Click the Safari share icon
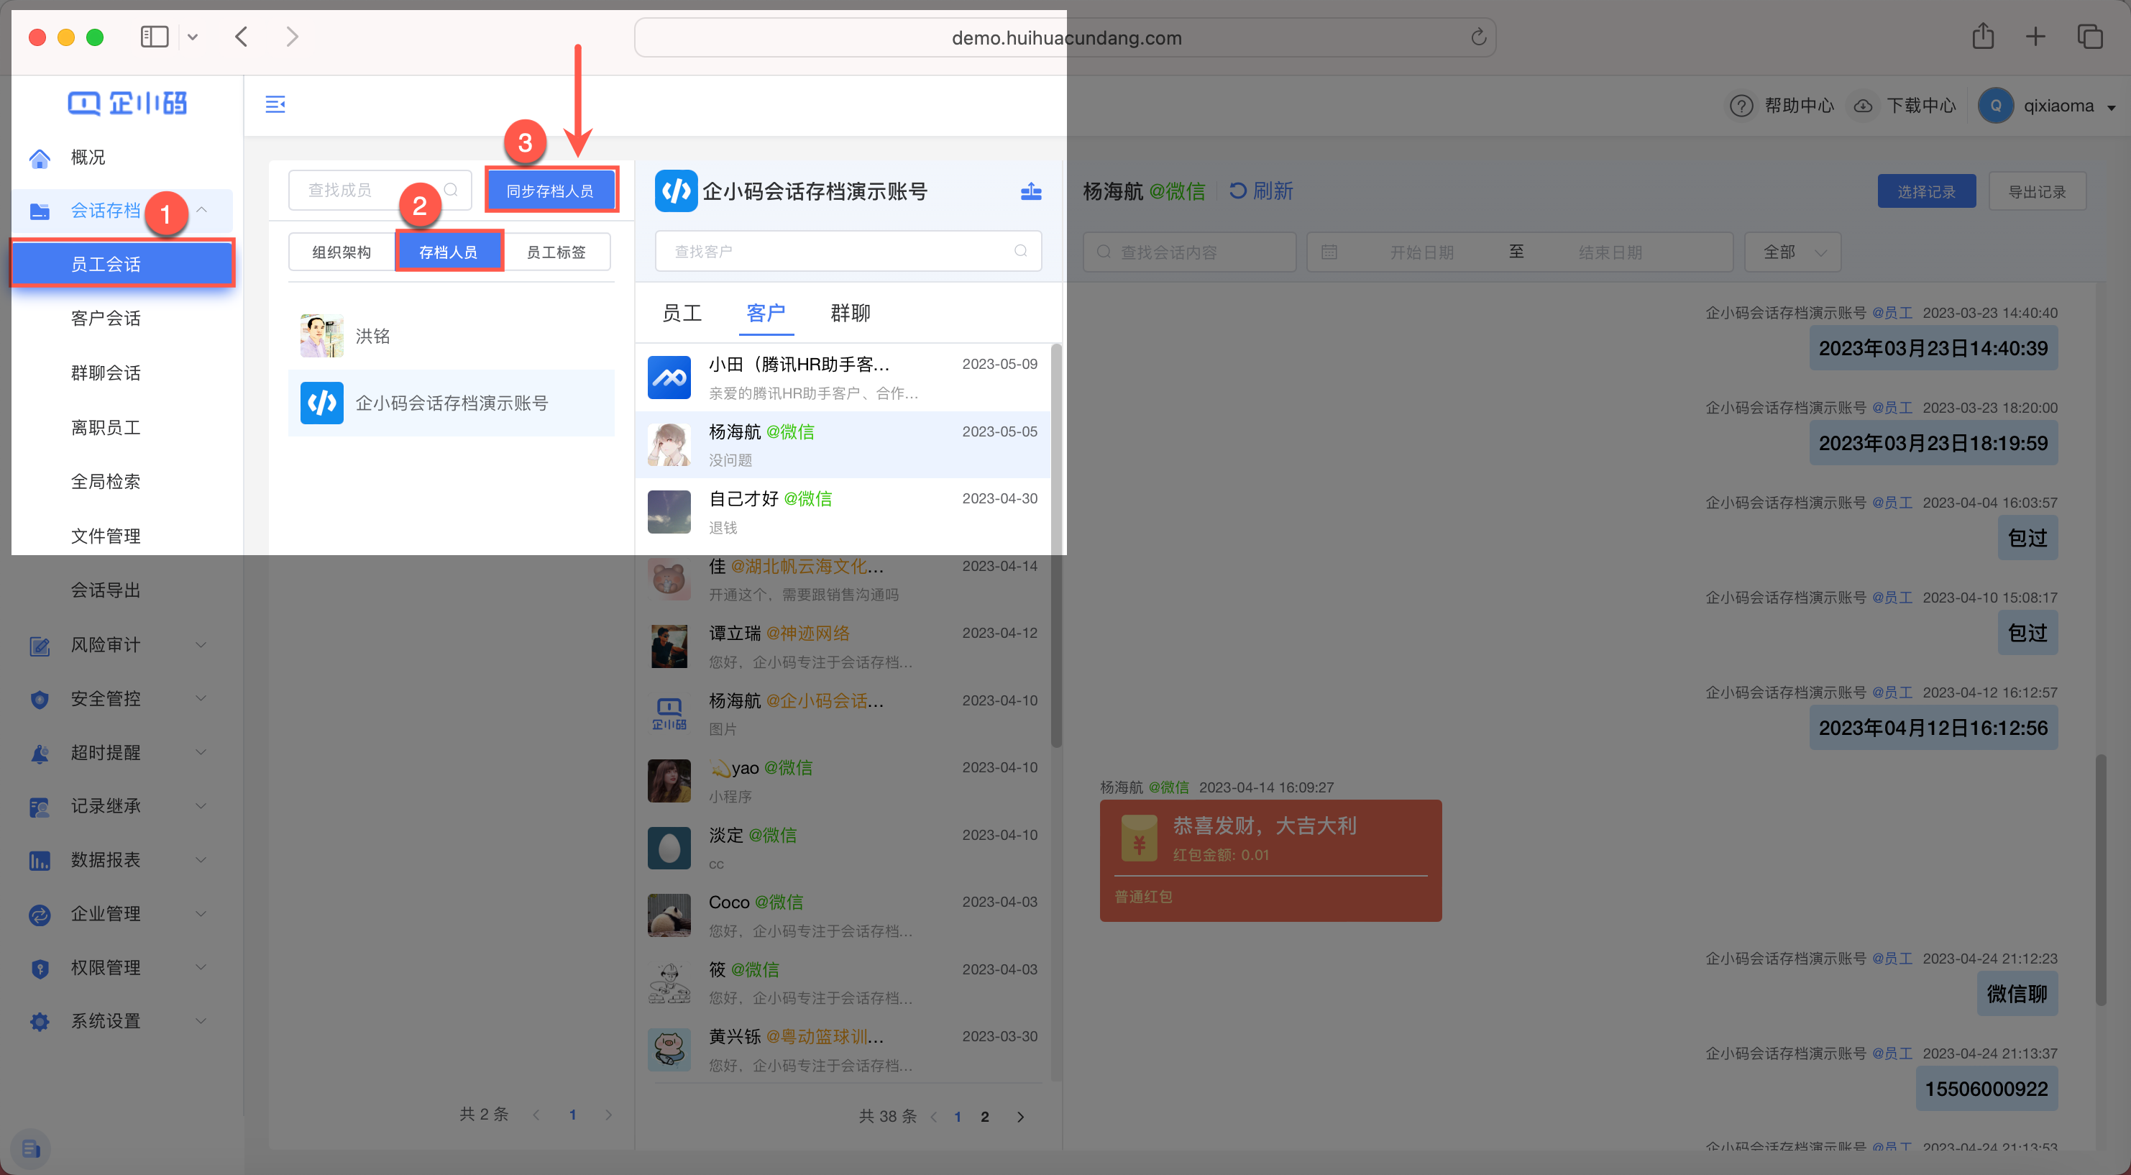 (x=1983, y=37)
